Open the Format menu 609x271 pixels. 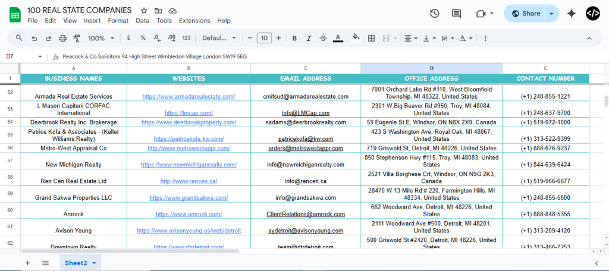[118, 21]
